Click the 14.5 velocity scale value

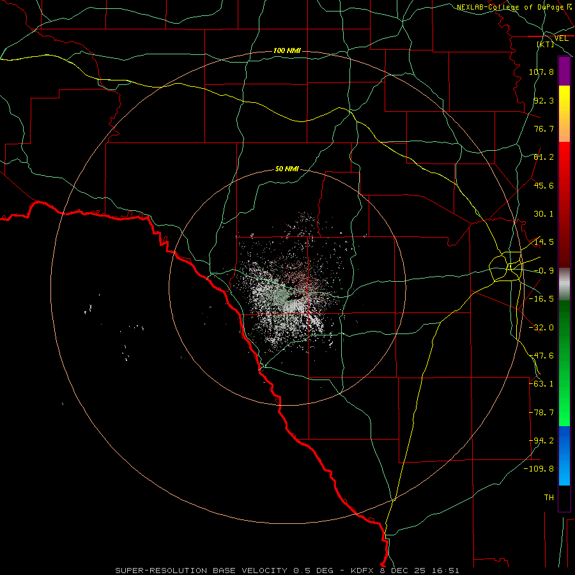(x=544, y=242)
